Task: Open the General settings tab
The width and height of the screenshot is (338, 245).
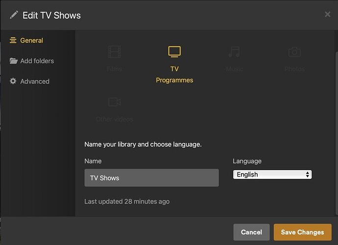Action: click(x=26, y=41)
